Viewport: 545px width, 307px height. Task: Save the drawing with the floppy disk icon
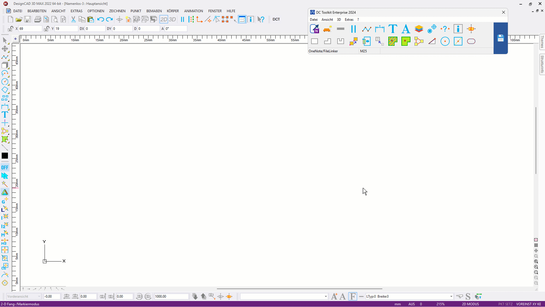point(28,19)
